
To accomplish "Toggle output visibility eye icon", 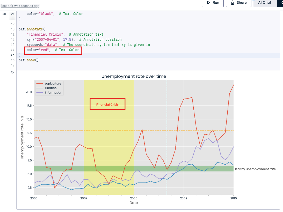I will [12, 72].
